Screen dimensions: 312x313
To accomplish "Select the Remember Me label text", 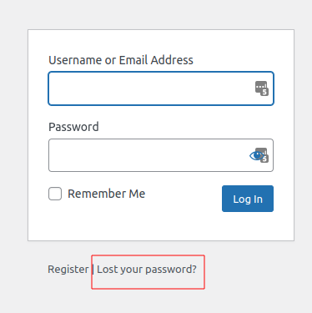I will (x=107, y=194).
